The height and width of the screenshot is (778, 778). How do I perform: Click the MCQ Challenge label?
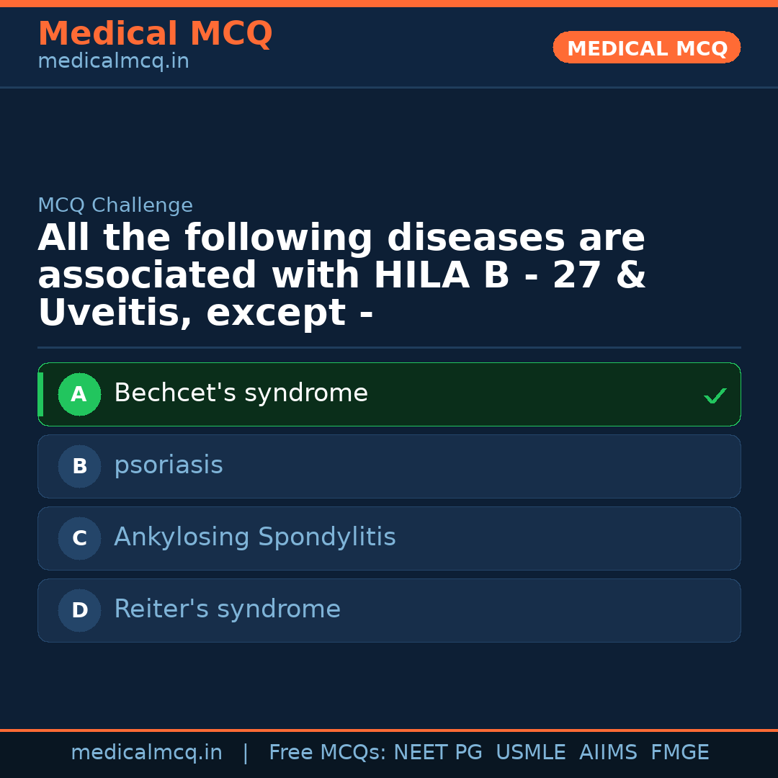[115, 205]
